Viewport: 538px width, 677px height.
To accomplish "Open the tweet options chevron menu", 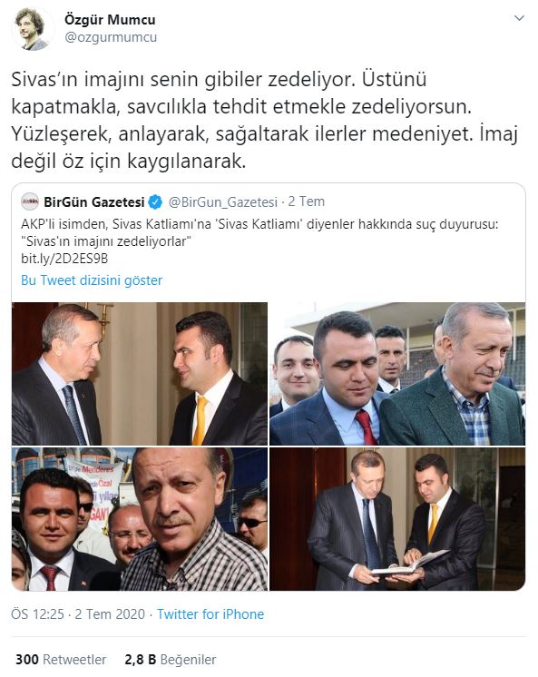I will 520,18.
